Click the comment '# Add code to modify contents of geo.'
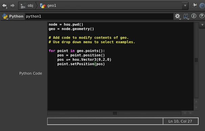The height and width of the screenshot is (131, 205). pos(89,37)
